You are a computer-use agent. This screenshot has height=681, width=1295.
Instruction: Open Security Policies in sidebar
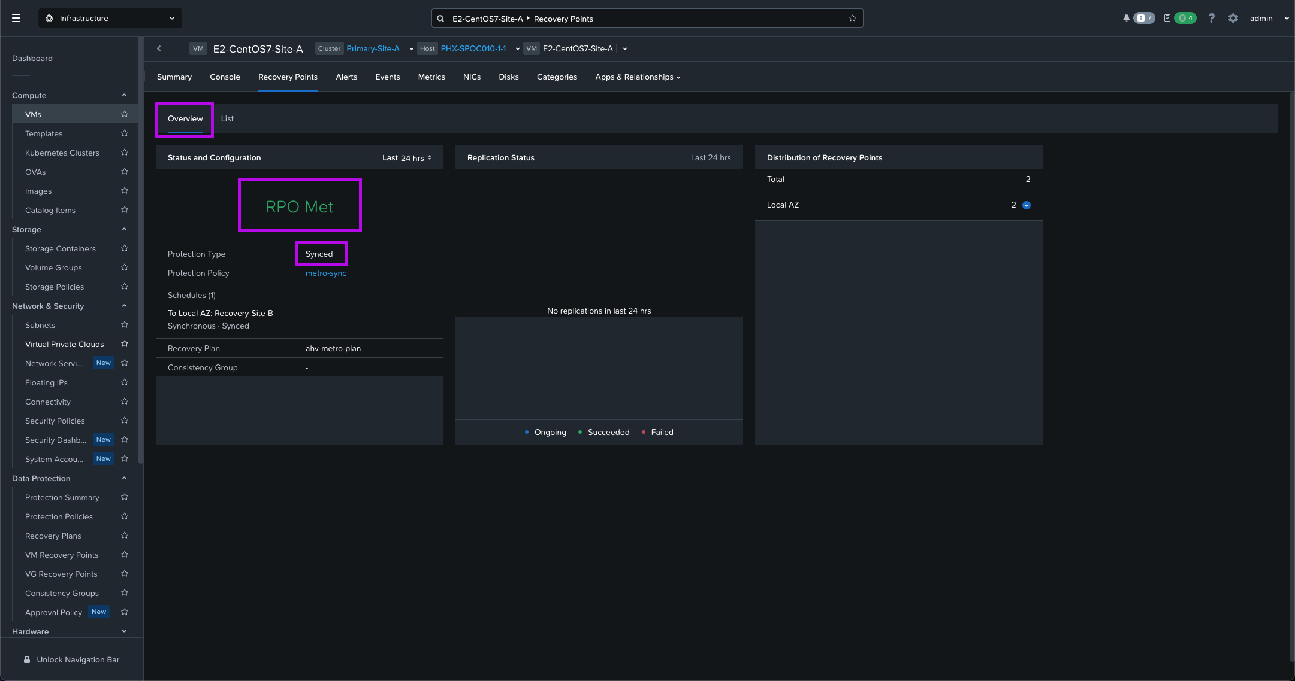tap(55, 421)
